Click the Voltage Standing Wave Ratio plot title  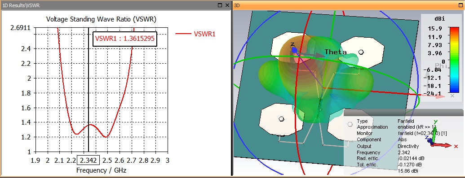102,19
